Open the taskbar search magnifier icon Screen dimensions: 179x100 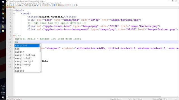(x=3, y=6)
